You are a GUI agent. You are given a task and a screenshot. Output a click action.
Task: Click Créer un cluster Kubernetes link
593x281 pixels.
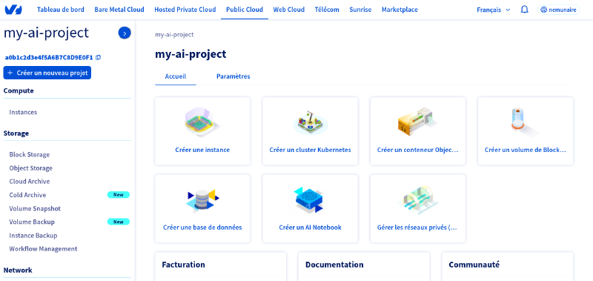pos(310,150)
